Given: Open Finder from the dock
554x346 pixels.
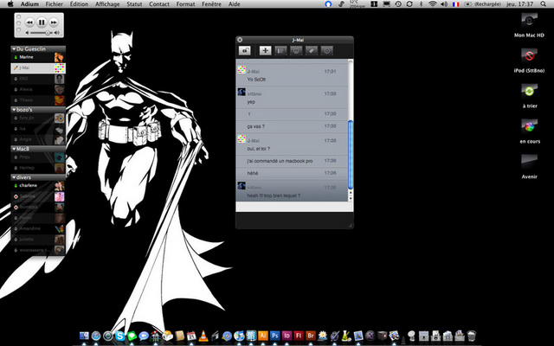Looking at the screenshot, I should (x=85, y=336).
